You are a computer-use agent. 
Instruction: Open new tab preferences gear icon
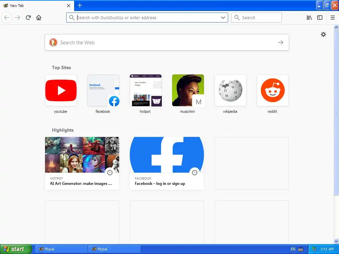[323, 34]
